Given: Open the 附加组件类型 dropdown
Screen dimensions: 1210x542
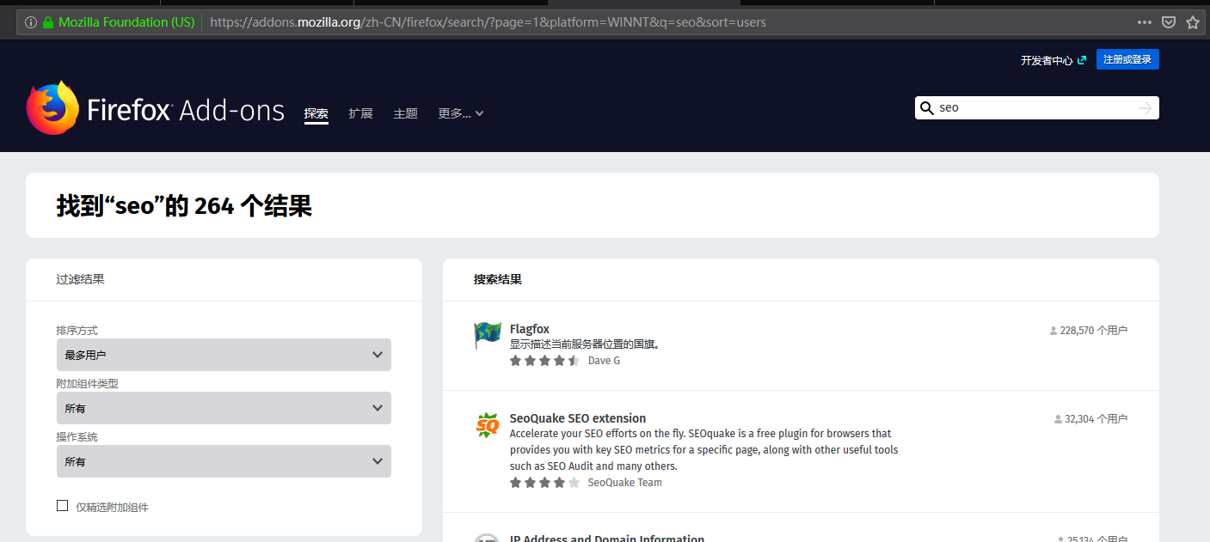Looking at the screenshot, I should [x=224, y=408].
